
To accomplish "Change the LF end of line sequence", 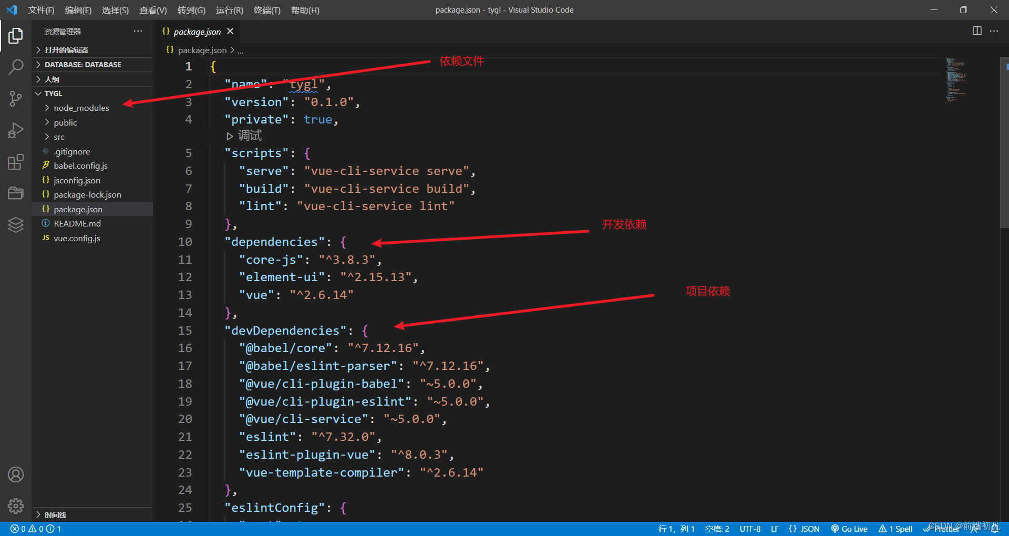I will [775, 529].
